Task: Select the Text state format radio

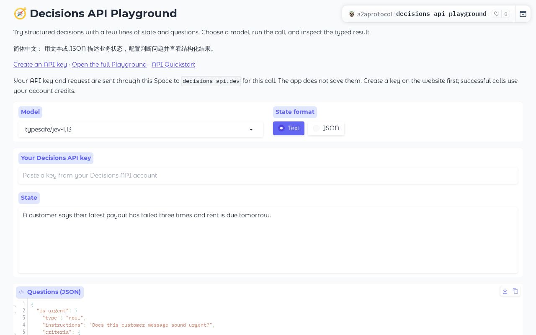Action: click(289, 128)
